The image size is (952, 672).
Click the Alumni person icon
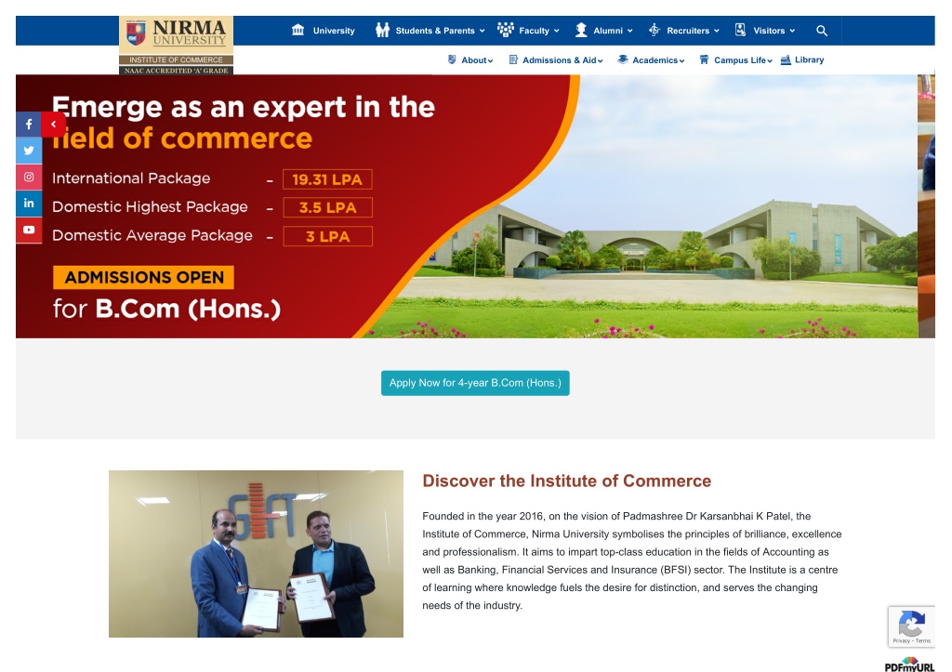pyautogui.click(x=581, y=30)
